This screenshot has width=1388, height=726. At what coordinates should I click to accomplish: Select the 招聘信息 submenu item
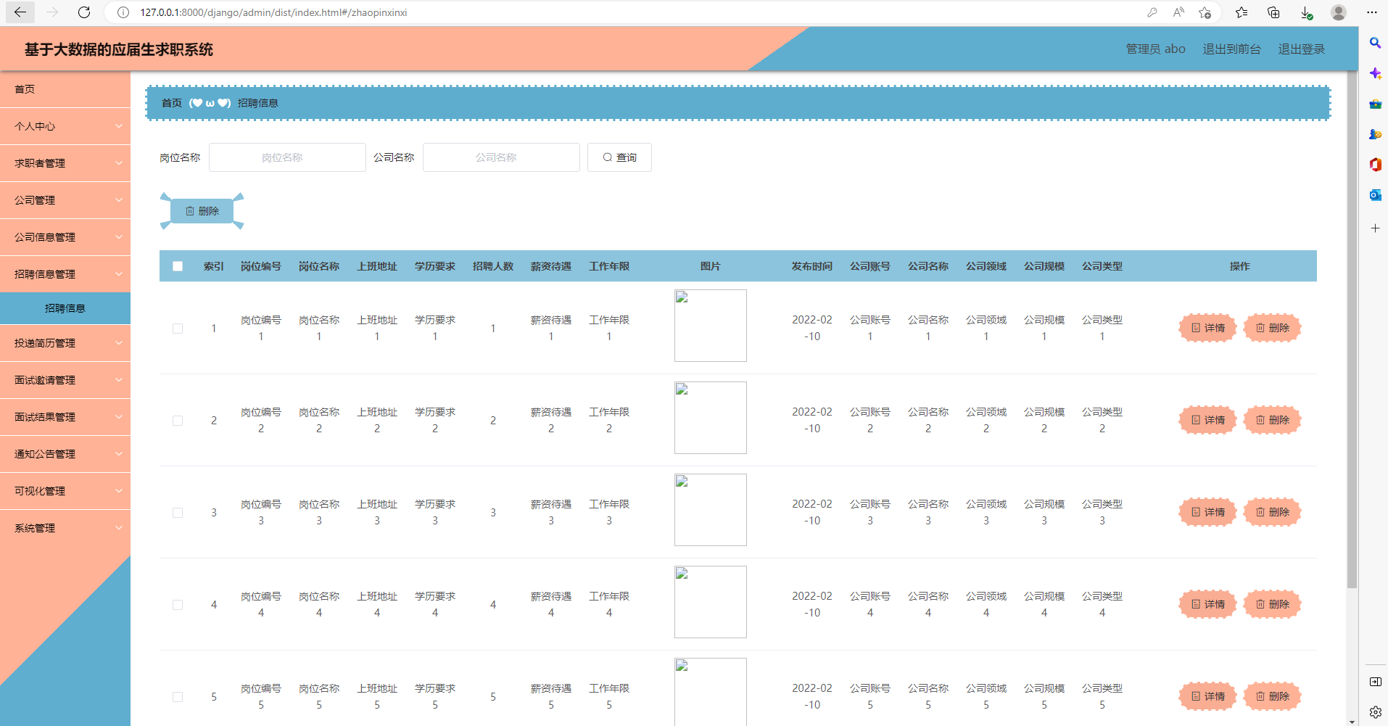[65, 308]
